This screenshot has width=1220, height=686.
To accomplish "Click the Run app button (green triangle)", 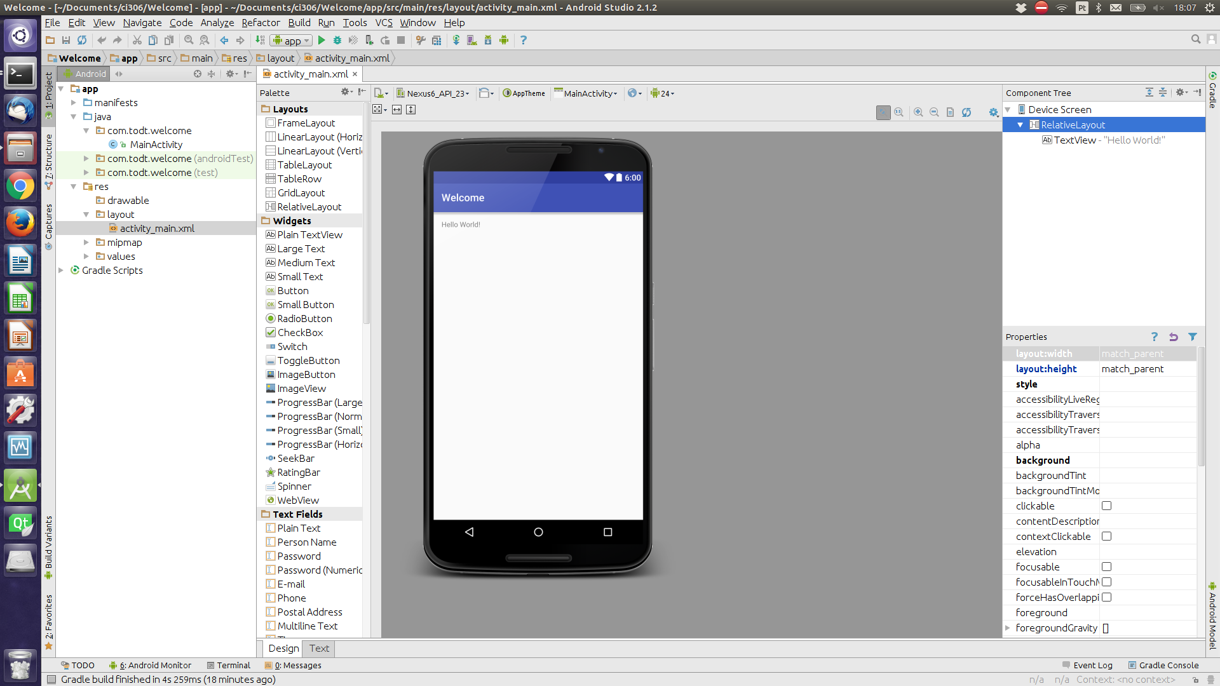I will [x=321, y=40].
